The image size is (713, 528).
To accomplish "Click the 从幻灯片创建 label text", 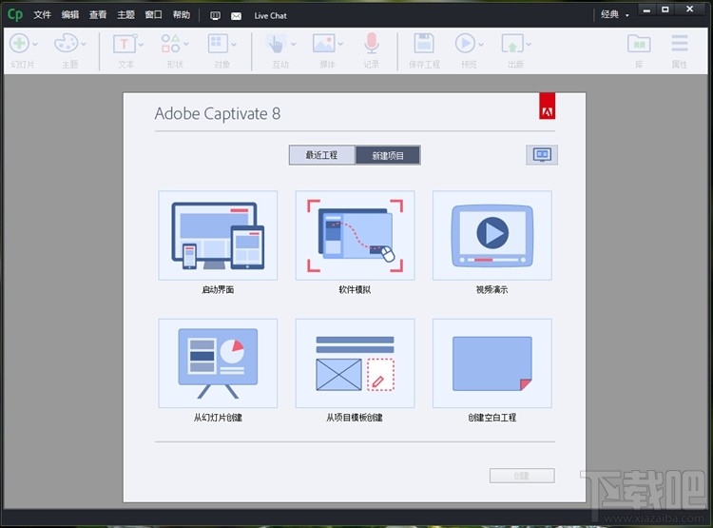I will (x=218, y=418).
